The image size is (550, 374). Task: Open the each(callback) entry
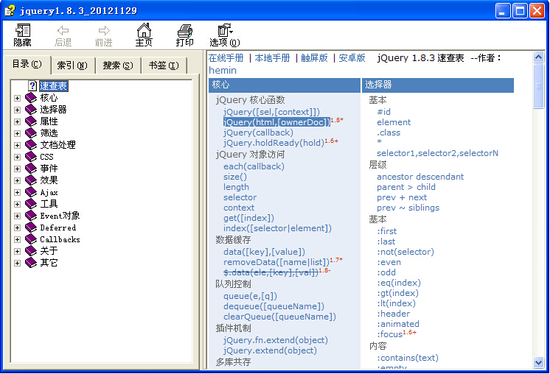pos(254,166)
